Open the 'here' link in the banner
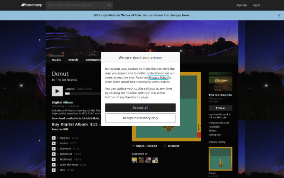 pos(186,15)
